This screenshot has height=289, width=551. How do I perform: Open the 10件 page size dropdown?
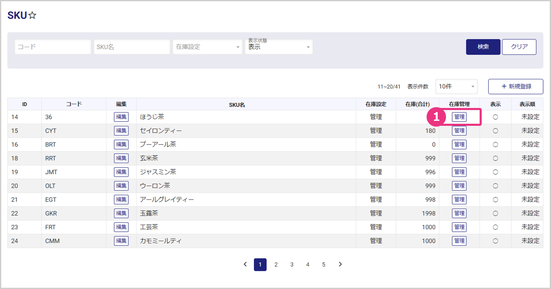click(x=456, y=86)
